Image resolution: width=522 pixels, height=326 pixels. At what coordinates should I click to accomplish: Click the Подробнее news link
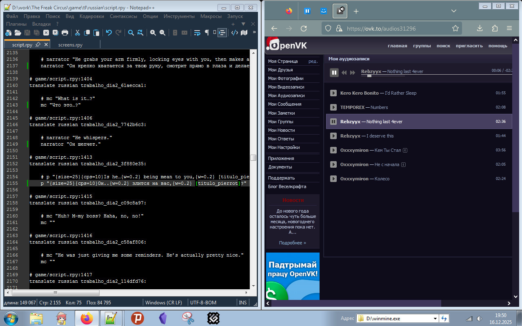(292, 243)
